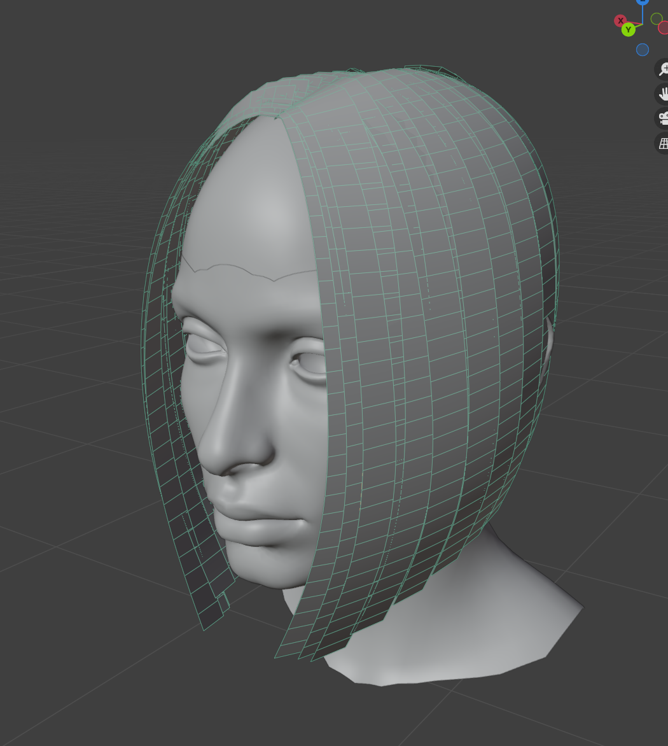Image resolution: width=668 pixels, height=746 pixels.
Task: Click the hollow blue negative Z axis circle
Action: (643, 50)
